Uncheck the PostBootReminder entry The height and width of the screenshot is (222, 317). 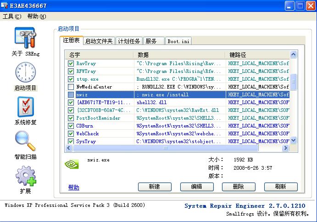pyautogui.click(x=71, y=118)
